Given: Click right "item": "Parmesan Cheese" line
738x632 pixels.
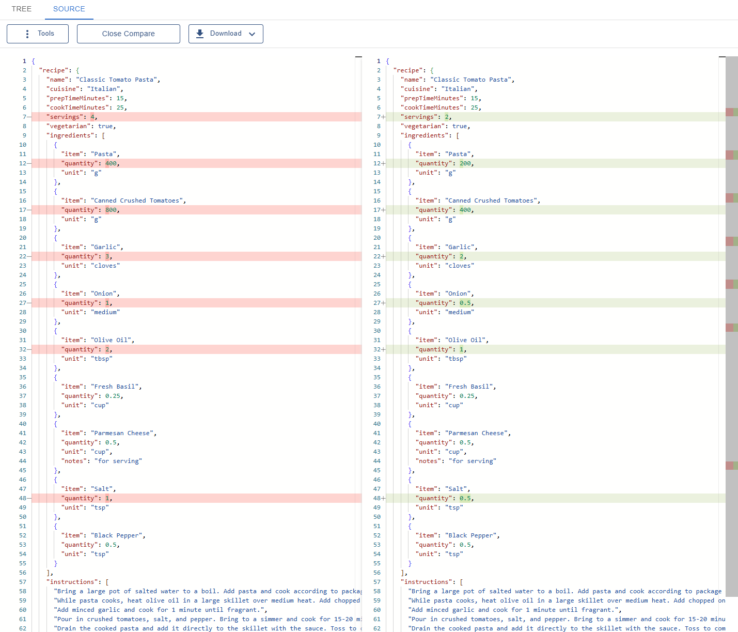Looking at the screenshot, I should click(x=463, y=433).
